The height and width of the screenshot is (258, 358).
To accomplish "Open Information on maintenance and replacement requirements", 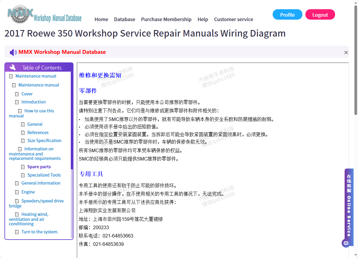I will coord(35,154).
